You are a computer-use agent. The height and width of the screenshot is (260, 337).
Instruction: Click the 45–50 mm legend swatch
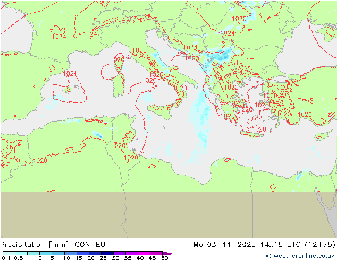[x=156, y=253]
